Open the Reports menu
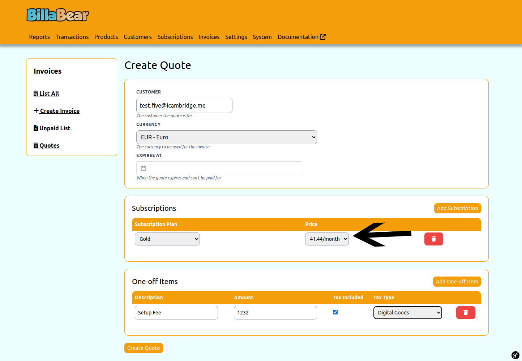The image size is (522, 361). (39, 37)
